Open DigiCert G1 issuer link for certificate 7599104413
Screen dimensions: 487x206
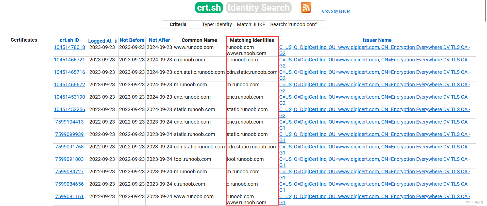(375, 122)
